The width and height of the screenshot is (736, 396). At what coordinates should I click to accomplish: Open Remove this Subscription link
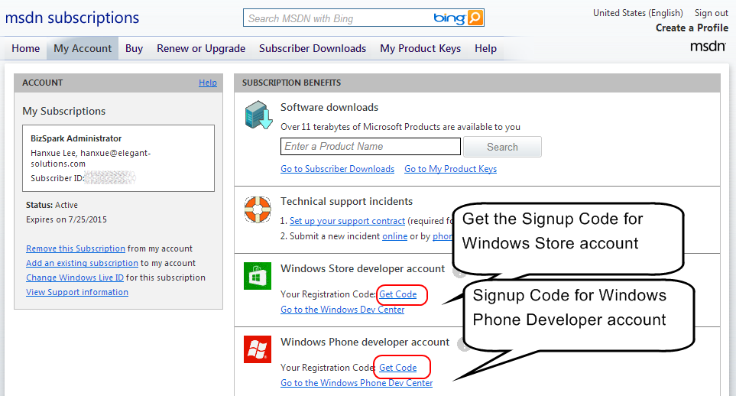[x=76, y=248]
